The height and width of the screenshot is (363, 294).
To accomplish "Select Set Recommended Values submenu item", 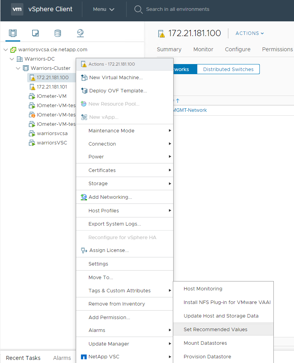I will pos(216,330).
